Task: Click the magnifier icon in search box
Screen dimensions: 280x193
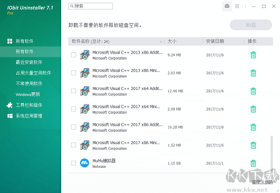Action: [x=72, y=6]
